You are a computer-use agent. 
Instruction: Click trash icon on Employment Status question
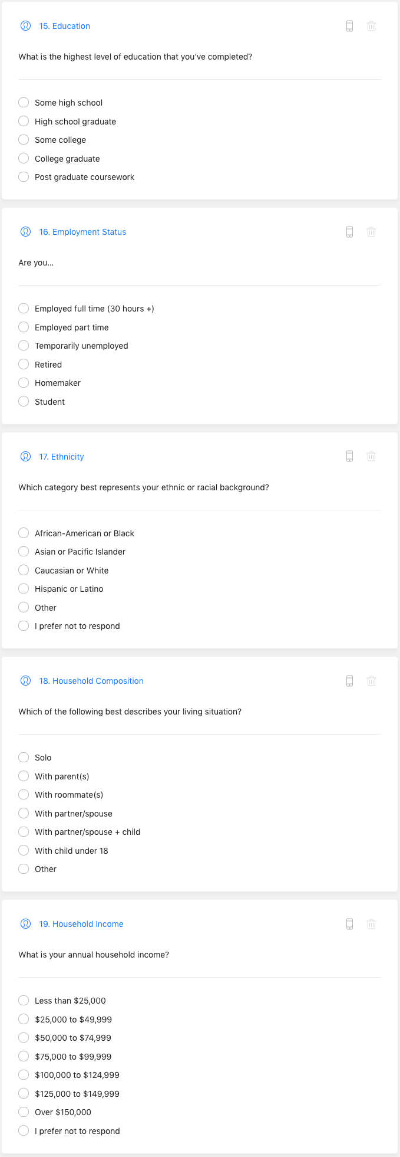pos(371,232)
